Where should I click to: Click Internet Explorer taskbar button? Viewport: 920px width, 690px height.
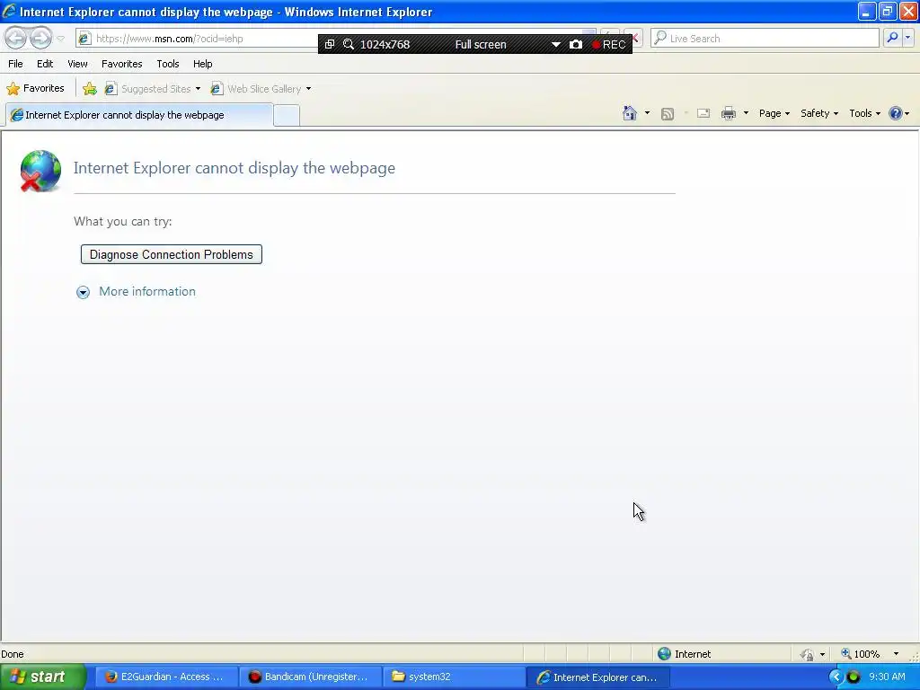[x=597, y=677]
